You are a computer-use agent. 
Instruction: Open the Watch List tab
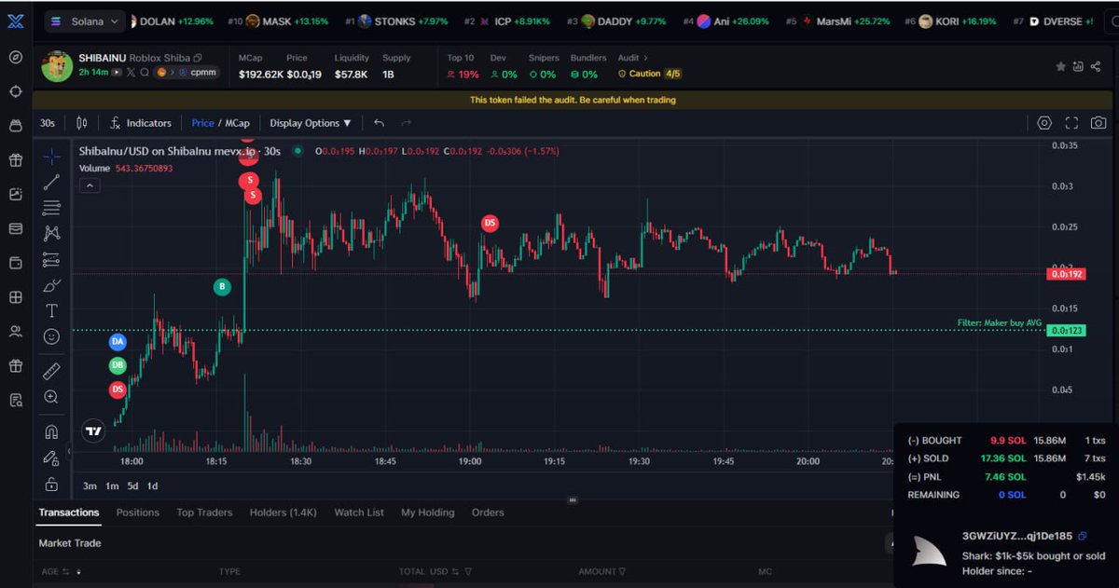tap(359, 513)
